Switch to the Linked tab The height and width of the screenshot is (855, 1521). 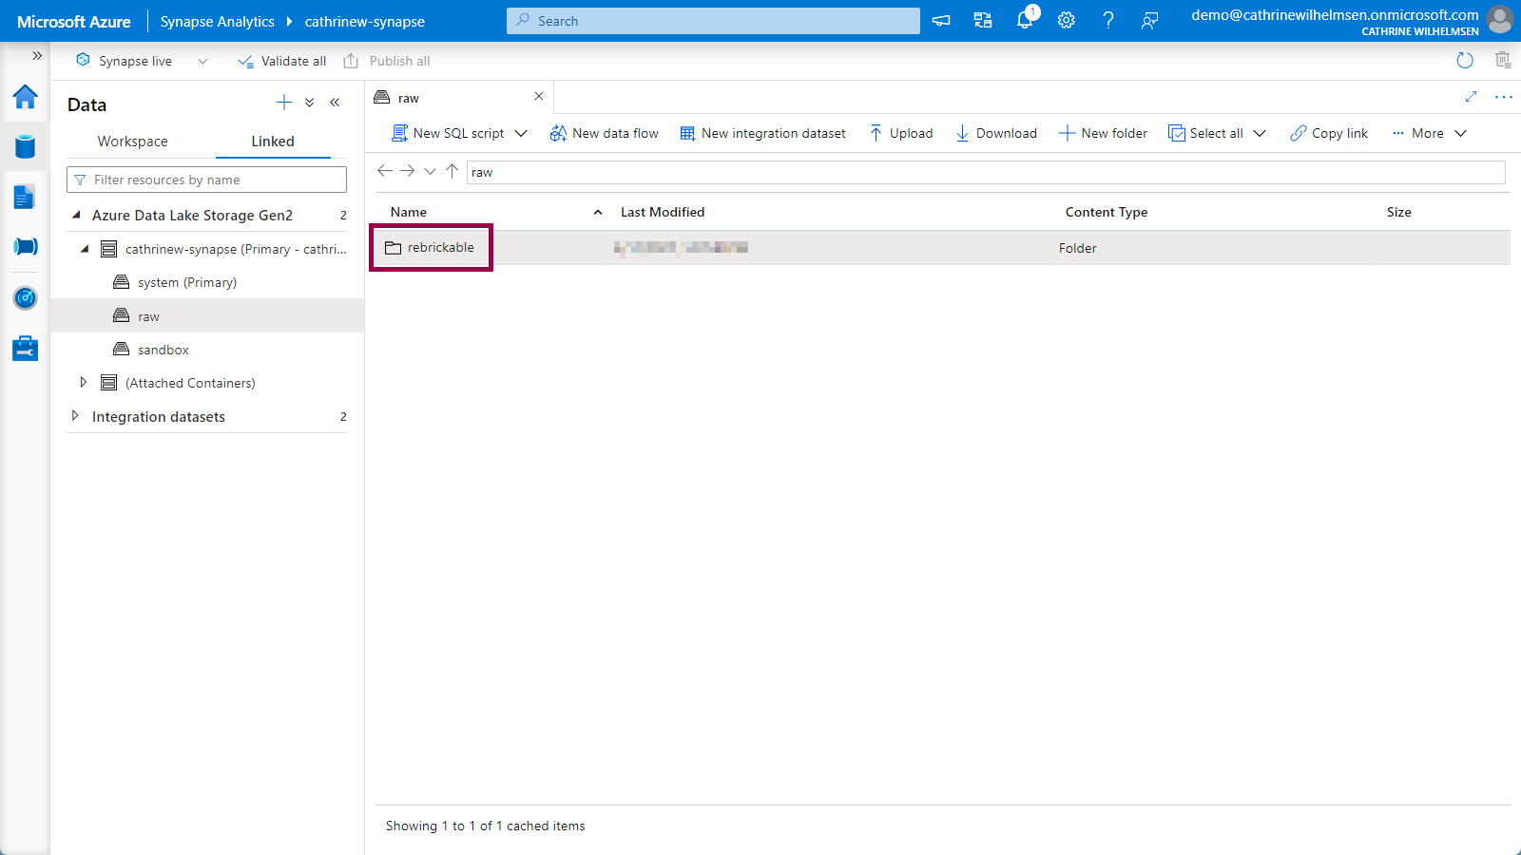[x=273, y=142]
